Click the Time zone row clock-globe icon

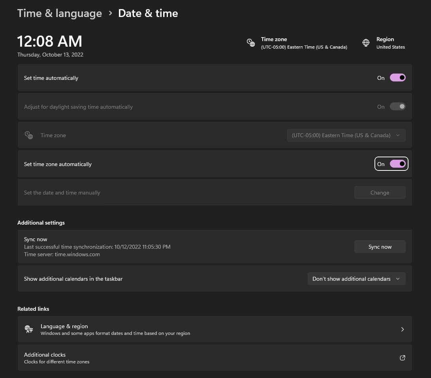point(29,135)
